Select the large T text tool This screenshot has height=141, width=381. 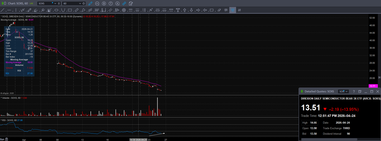tap(178, 10)
